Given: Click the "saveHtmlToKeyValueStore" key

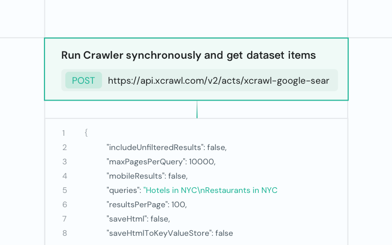Looking at the screenshot, I should tap(159, 233).
